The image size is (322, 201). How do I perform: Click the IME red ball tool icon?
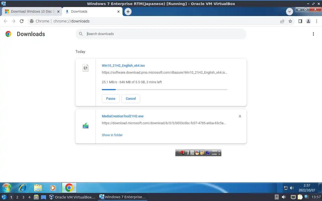(x=182, y=153)
